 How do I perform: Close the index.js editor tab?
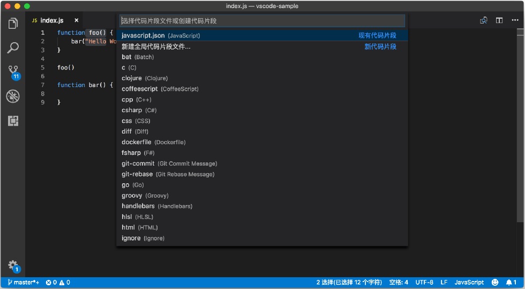coord(76,20)
